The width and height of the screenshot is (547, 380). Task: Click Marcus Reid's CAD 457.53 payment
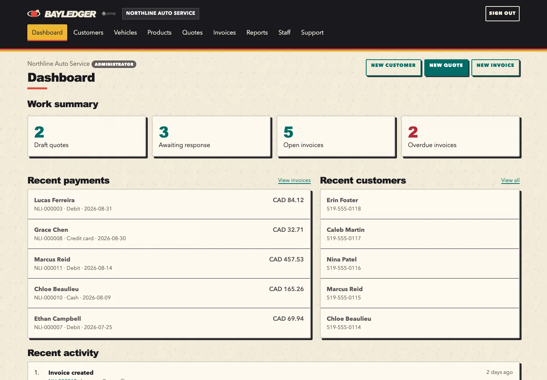pyautogui.click(x=169, y=264)
